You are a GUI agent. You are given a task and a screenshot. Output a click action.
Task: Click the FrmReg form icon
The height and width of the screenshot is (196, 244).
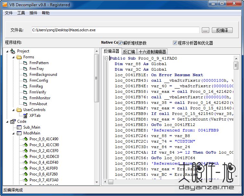[x=25, y=86]
